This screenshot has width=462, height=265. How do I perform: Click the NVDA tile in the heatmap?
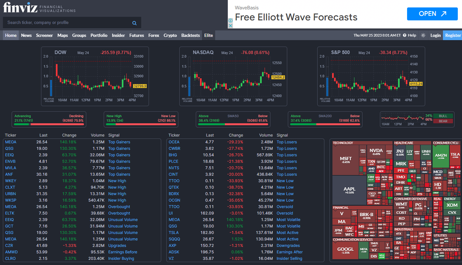pos(376,152)
